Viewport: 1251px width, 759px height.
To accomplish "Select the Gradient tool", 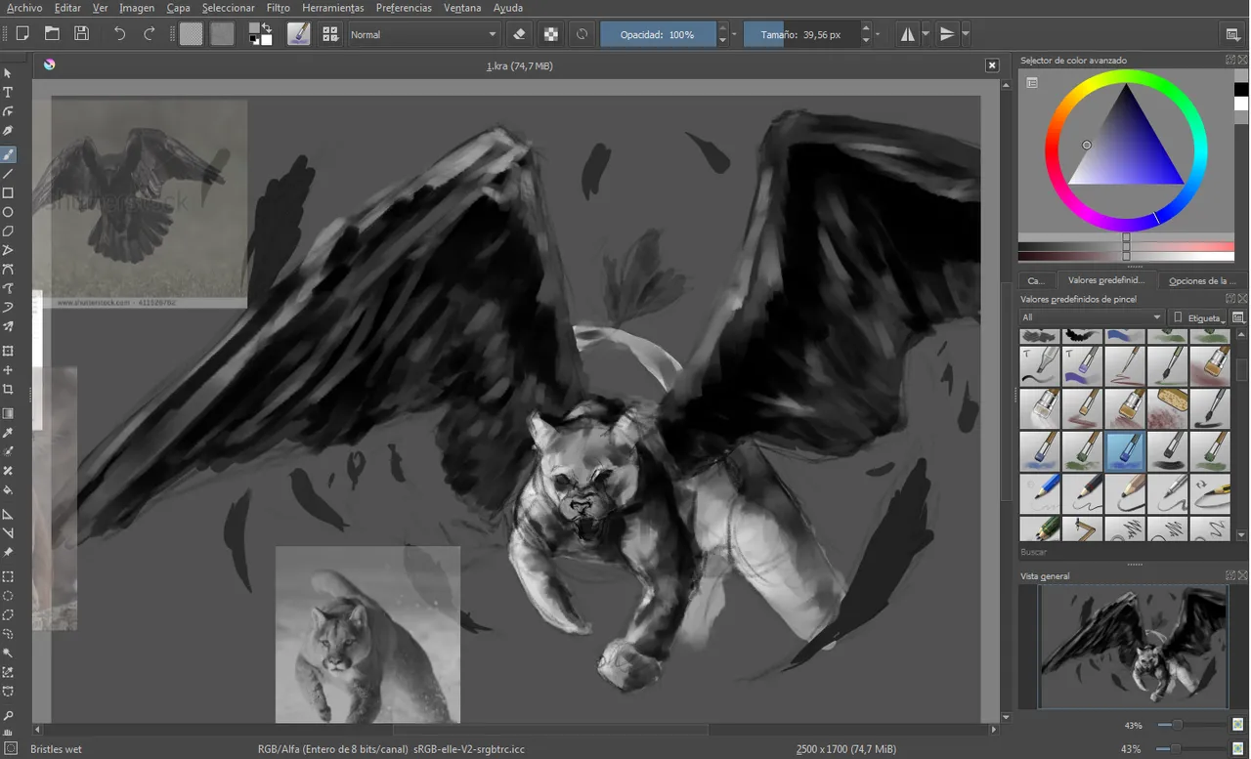I will point(8,413).
